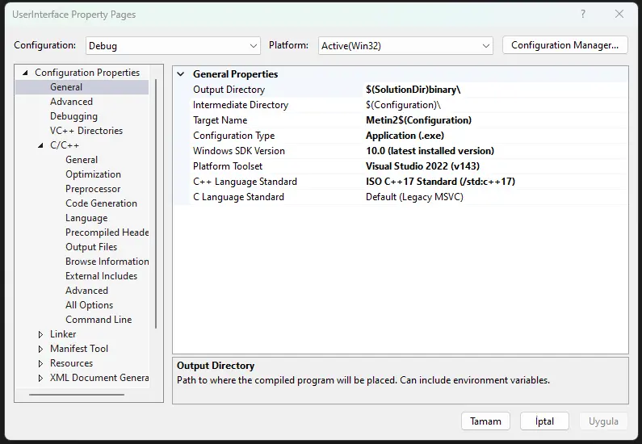Select Debugging in the properties tree
The width and height of the screenshot is (642, 444).
point(73,116)
